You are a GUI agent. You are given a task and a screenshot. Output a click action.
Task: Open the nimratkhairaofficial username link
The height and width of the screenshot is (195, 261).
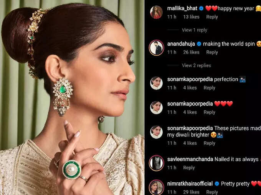click(190, 184)
